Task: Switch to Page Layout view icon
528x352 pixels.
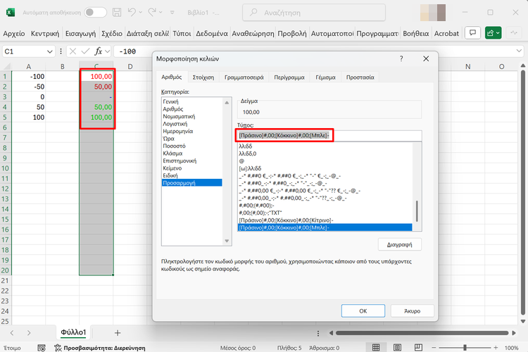Action: pos(397,347)
